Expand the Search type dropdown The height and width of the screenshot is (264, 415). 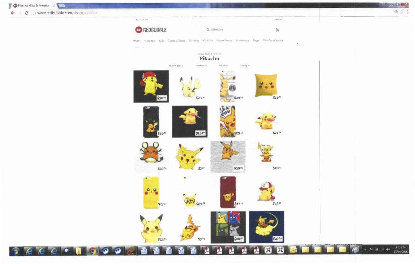pos(176,65)
